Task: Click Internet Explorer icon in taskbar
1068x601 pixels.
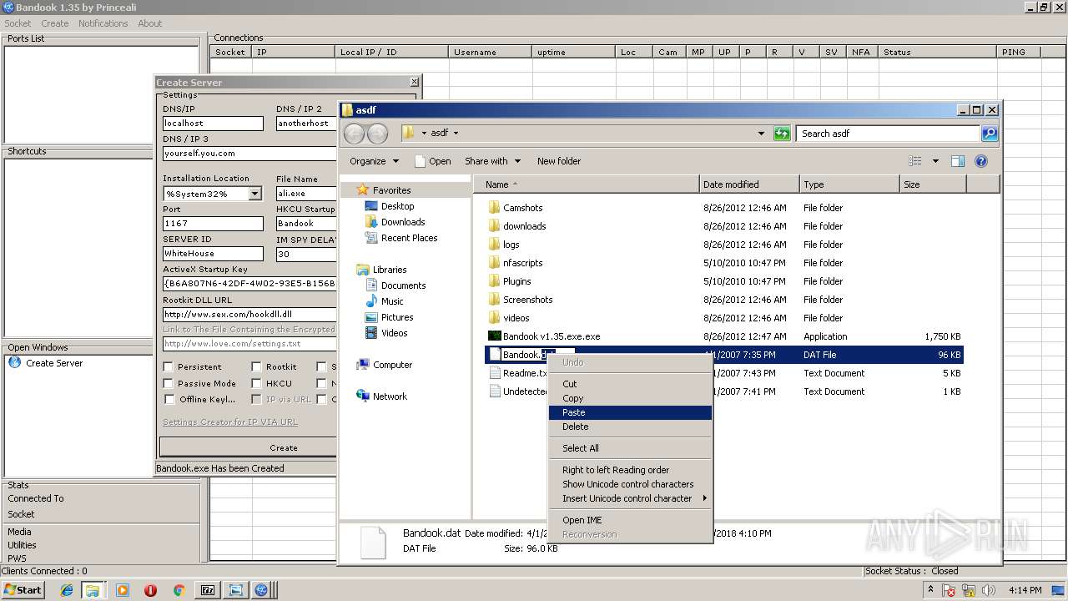Action: click(67, 590)
